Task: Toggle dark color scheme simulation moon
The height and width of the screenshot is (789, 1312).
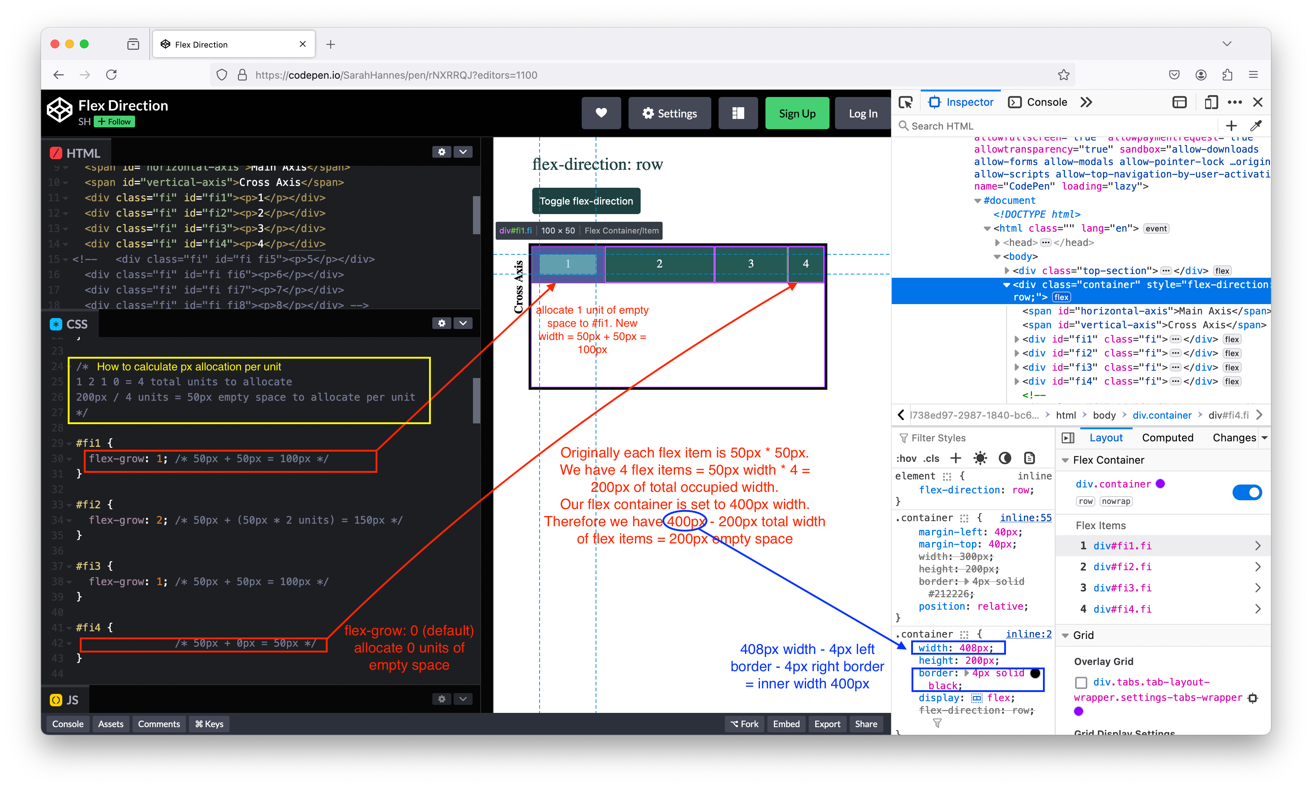Action: point(1004,458)
